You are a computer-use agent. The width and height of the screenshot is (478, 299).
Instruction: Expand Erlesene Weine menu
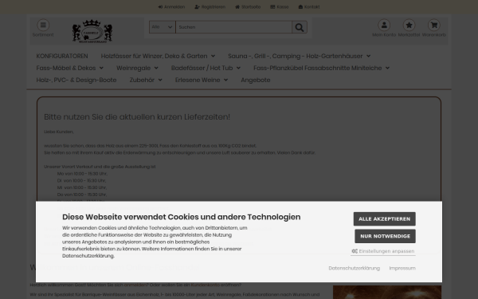click(x=202, y=80)
